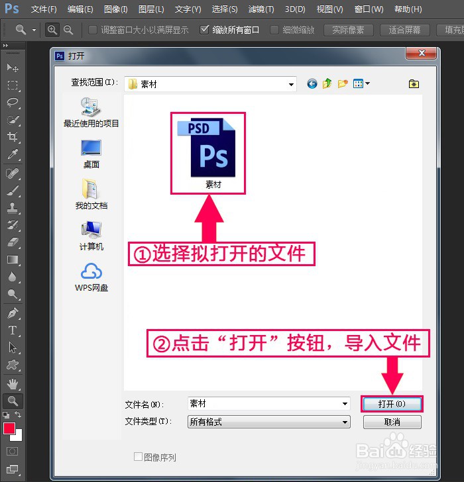Image resolution: width=464 pixels, height=482 pixels.
Task: Open 计算机 location
Action: point(91,236)
